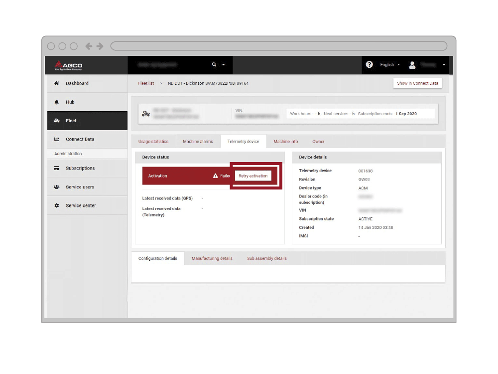Click subscription state value ACTIVE
The image size is (498, 374).
pyautogui.click(x=365, y=219)
